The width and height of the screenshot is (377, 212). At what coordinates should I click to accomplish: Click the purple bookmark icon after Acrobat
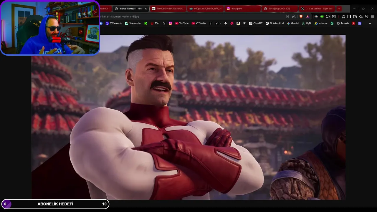click(360, 23)
